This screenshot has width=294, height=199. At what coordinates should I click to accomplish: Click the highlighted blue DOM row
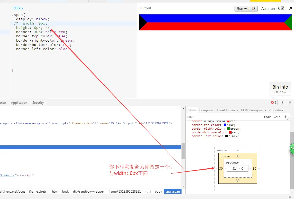[90, 147]
